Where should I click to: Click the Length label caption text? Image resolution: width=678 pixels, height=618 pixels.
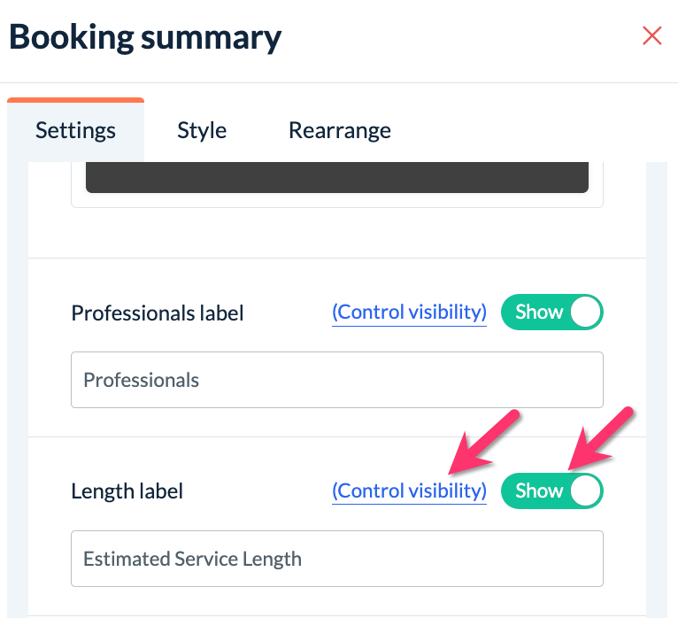(x=127, y=491)
